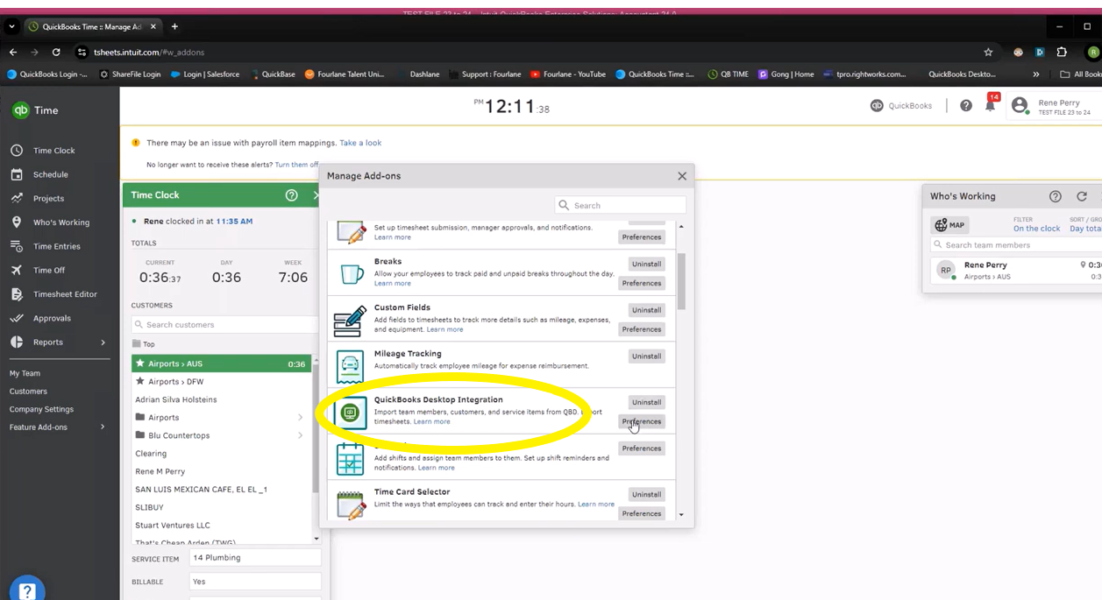Toggle the star on Airports › DFW
This screenshot has height=600, width=1102.
[x=139, y=382]
